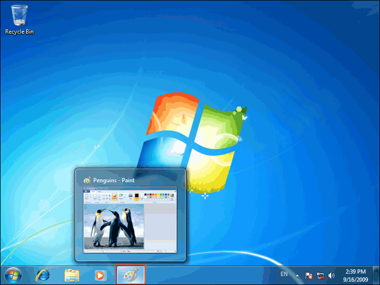This screenshot has height=285, width=380.
Task: Switch to the Penguins - Paint preview thumbnail
Action: [x=131, y=215]
